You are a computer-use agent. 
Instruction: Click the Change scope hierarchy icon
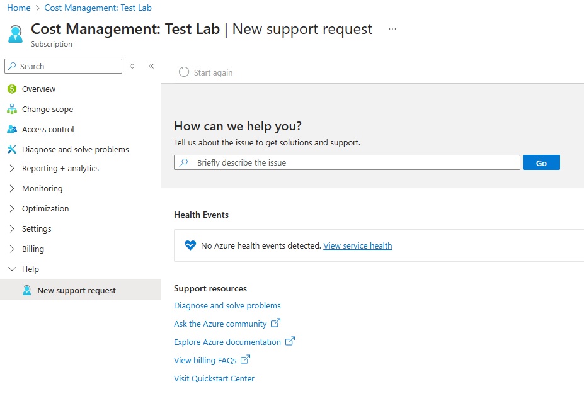click(11, 109)
